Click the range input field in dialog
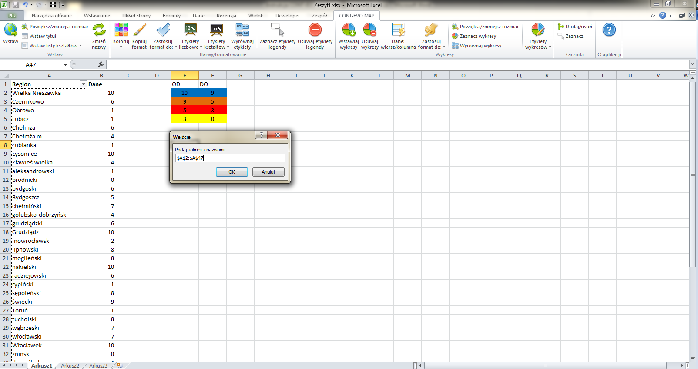Viewport: 698px width, 369px height. (x=230, y=158)
